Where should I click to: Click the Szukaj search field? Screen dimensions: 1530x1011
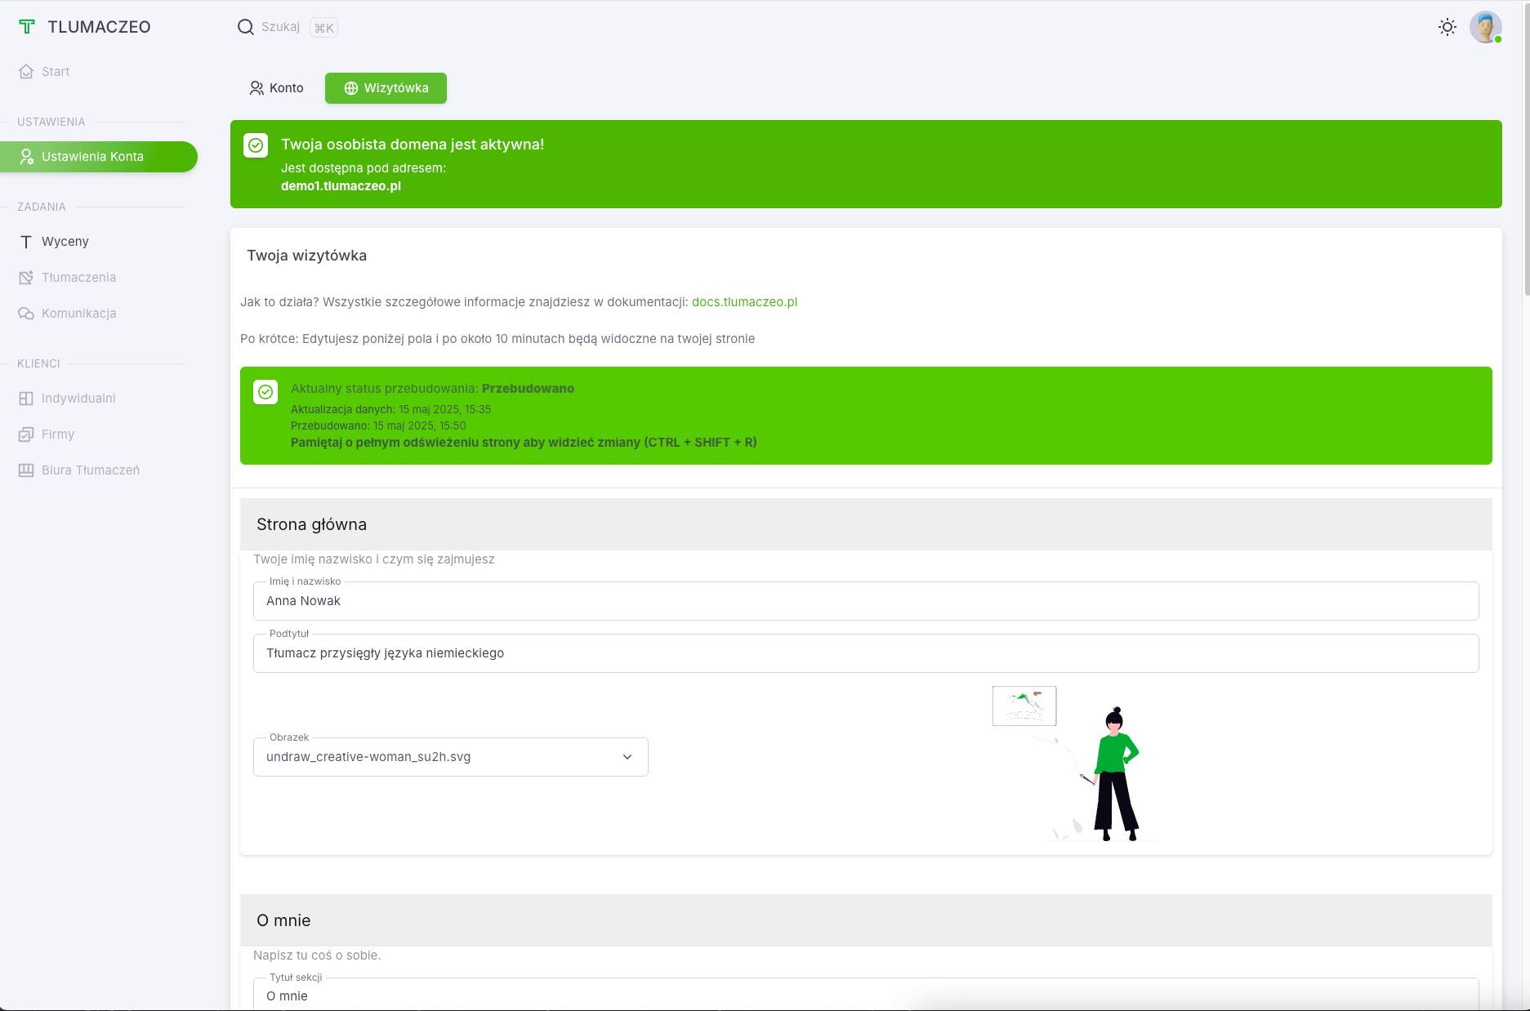coord(280,27)
